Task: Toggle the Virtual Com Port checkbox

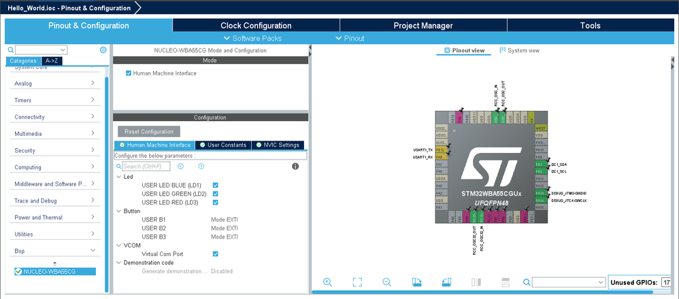Action: tap(215, 254)
